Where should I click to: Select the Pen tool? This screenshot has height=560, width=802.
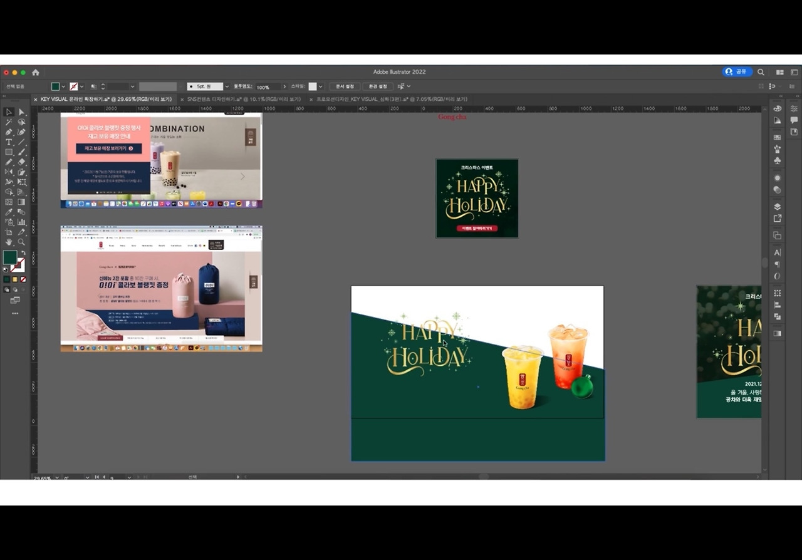click(9, 132)
